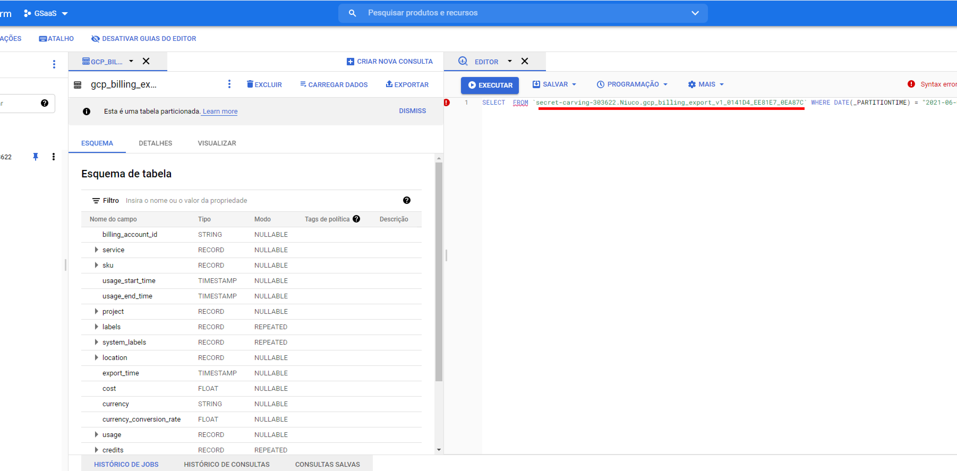Click the Atalho keyboard shortcut icon
Screen dimensions: 957x471
(x=43, y=39)
